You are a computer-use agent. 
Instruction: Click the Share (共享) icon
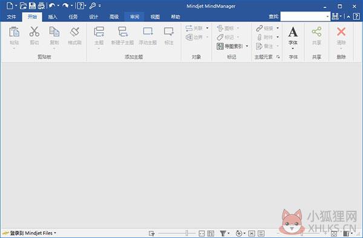[x=316, y=31]
